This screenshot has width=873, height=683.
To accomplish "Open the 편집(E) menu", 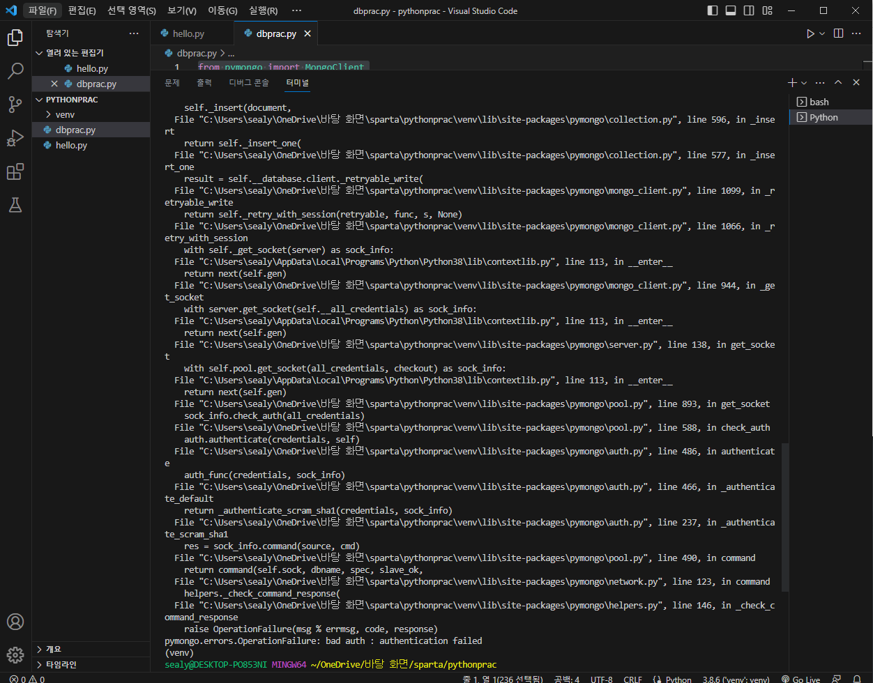I will click(x=82, y=10).
